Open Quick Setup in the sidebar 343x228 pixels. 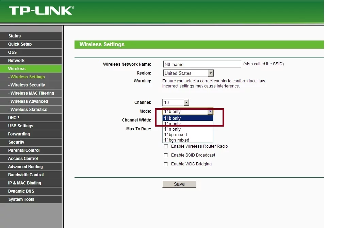(x=31, y=44)
